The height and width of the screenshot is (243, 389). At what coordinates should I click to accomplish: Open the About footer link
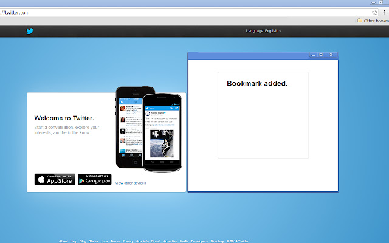coord(63,241)
